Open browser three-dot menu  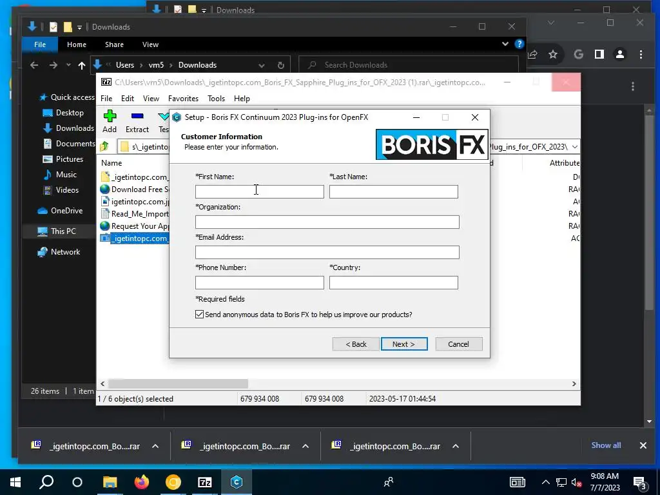[x=641, y=54]
